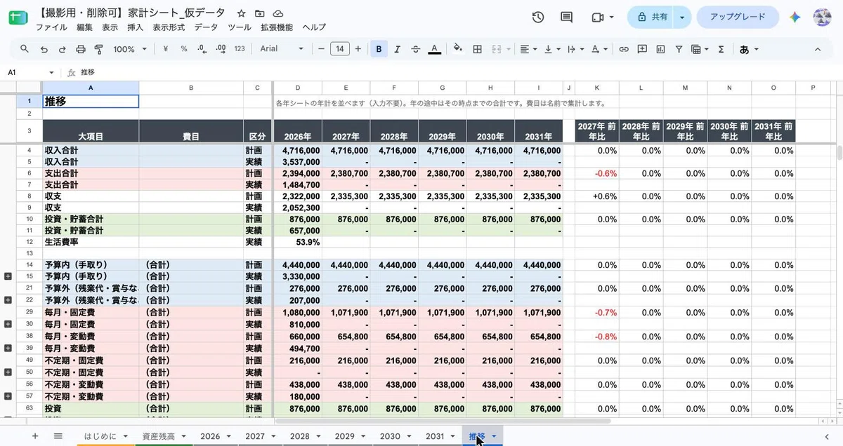Open the データ menu
Image resolution: width=843 pixels, height=446 pixels.
[x=206, y=27]
